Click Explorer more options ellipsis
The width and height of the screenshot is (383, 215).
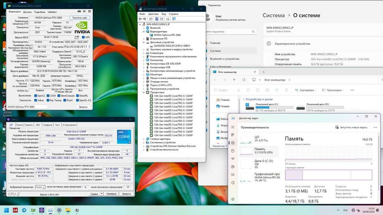pyautogui.click(x=352, y=90)
